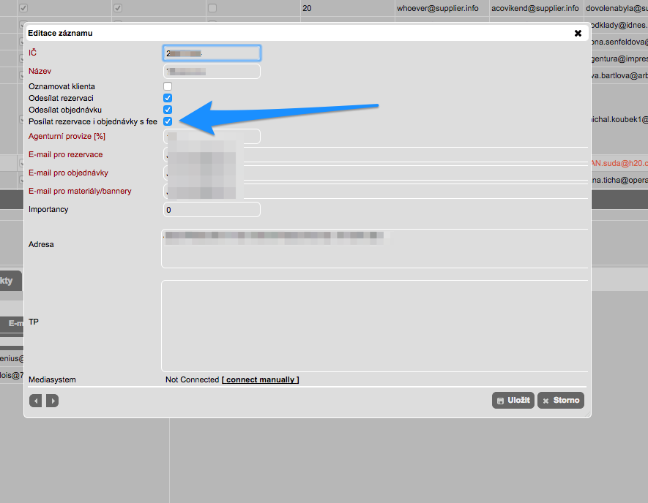Screen dimensions: 648x503
Task: Click inside the TP text area
Action: click(x=373, y=325)
